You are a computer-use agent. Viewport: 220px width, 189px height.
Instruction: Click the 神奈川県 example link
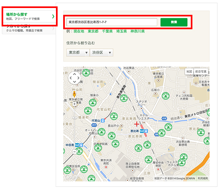138,31
